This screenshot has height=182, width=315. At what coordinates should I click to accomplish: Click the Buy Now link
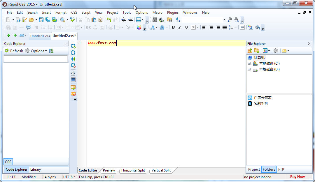[297, 177]
